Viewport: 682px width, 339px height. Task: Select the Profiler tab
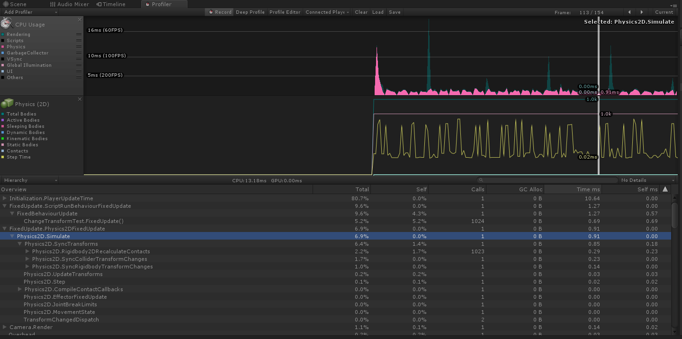[x=164, y=4]
